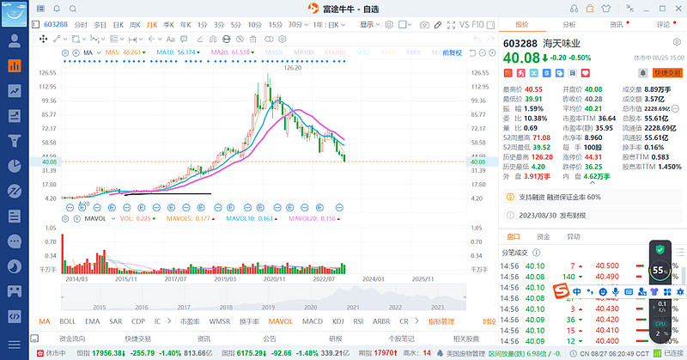Open the 分析 analysis tab
The width and height of the screenshot is (687, 360).
click(x=569, y=25)
